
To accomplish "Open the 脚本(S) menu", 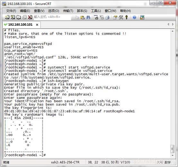I will click(82, 11).
